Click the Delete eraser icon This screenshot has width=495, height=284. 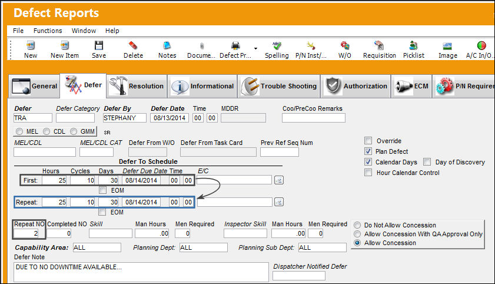(x=133, y=45)
